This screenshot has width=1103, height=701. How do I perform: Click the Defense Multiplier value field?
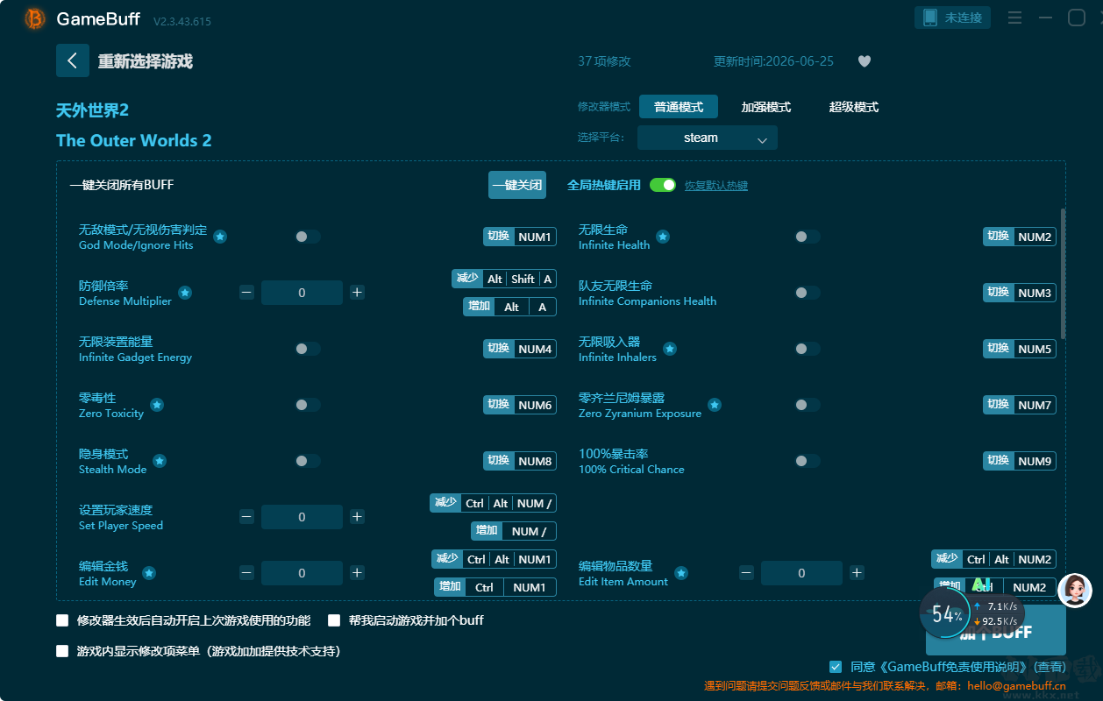tap(302, 293)
